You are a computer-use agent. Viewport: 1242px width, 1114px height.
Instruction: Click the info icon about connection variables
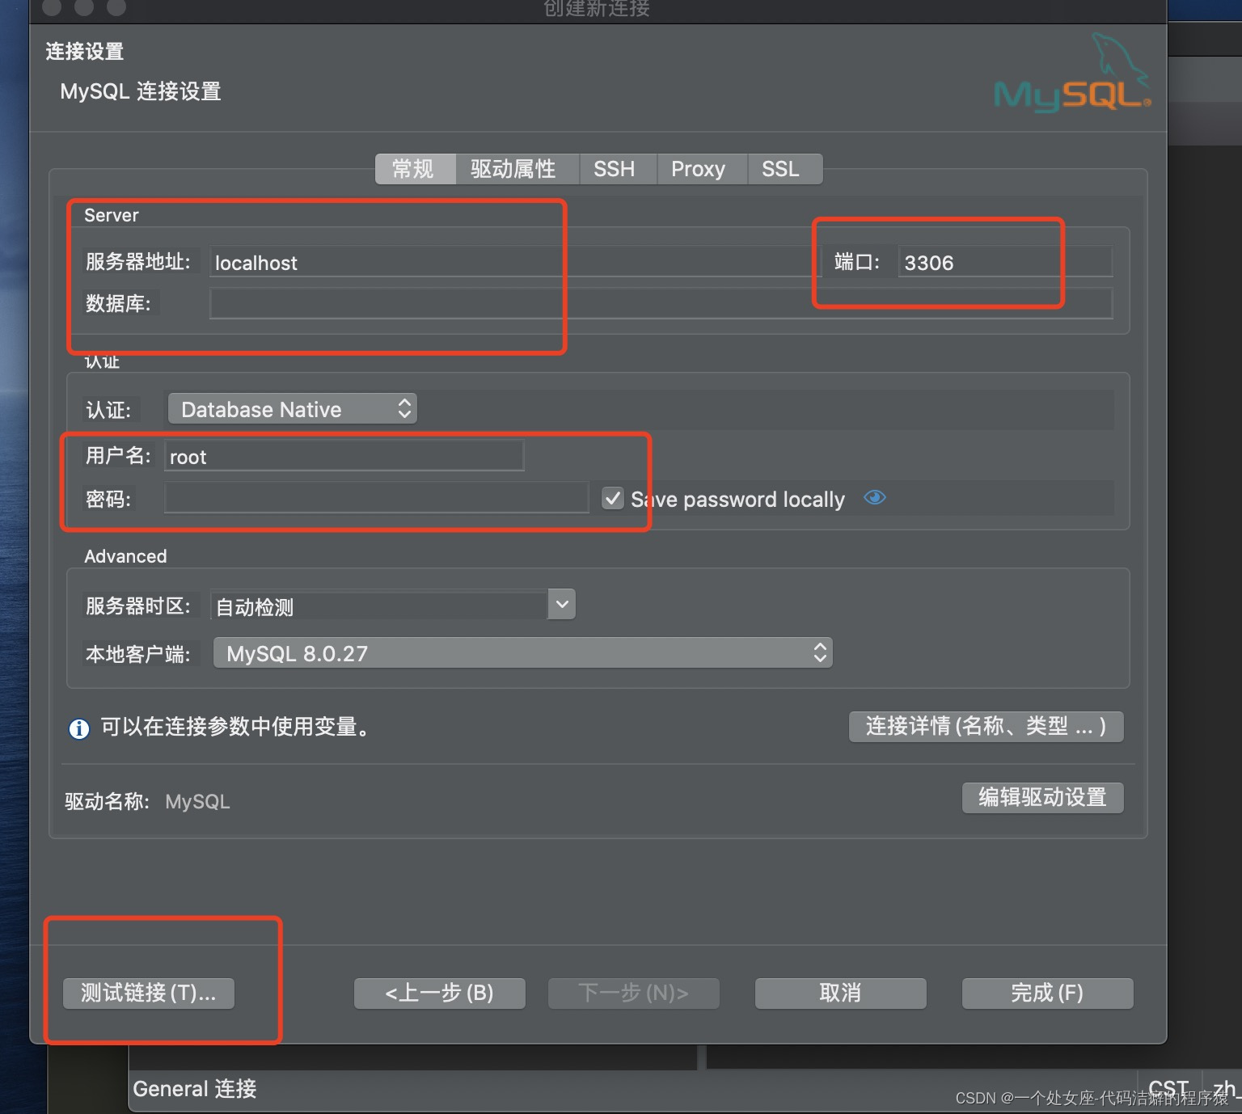(x=78, y=728)
